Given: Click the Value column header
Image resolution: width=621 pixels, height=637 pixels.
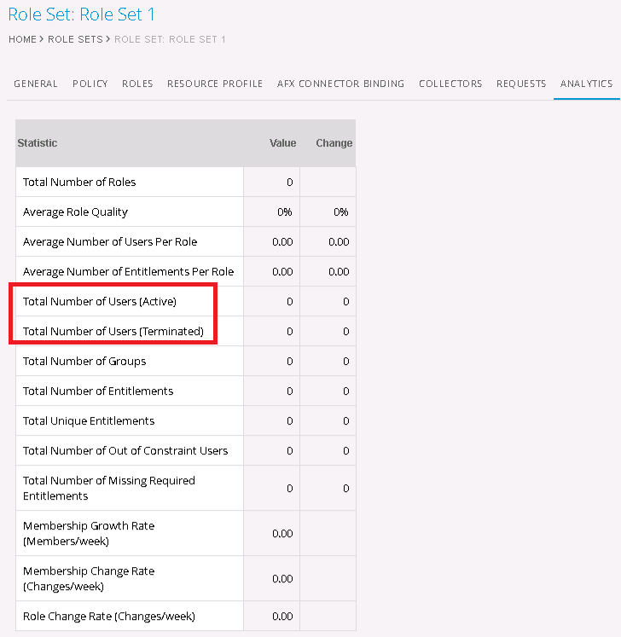Looking at the screenshot, I should [282, 143].
